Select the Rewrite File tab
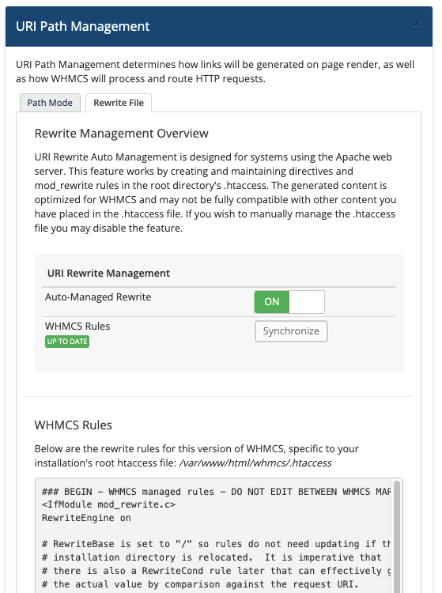This screenshot has height=593, width=442. pos(119,103)
